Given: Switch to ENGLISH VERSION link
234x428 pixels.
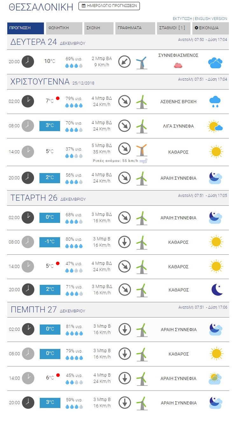Looking at the screenshot, I should coord(211,19).
